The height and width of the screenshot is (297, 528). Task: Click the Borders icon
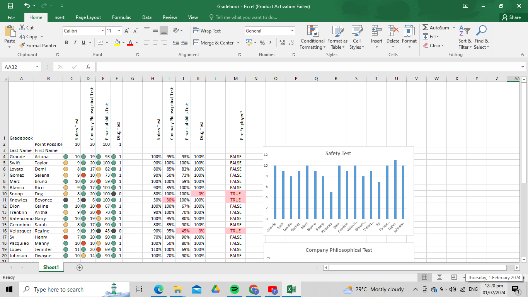(100, 43)
